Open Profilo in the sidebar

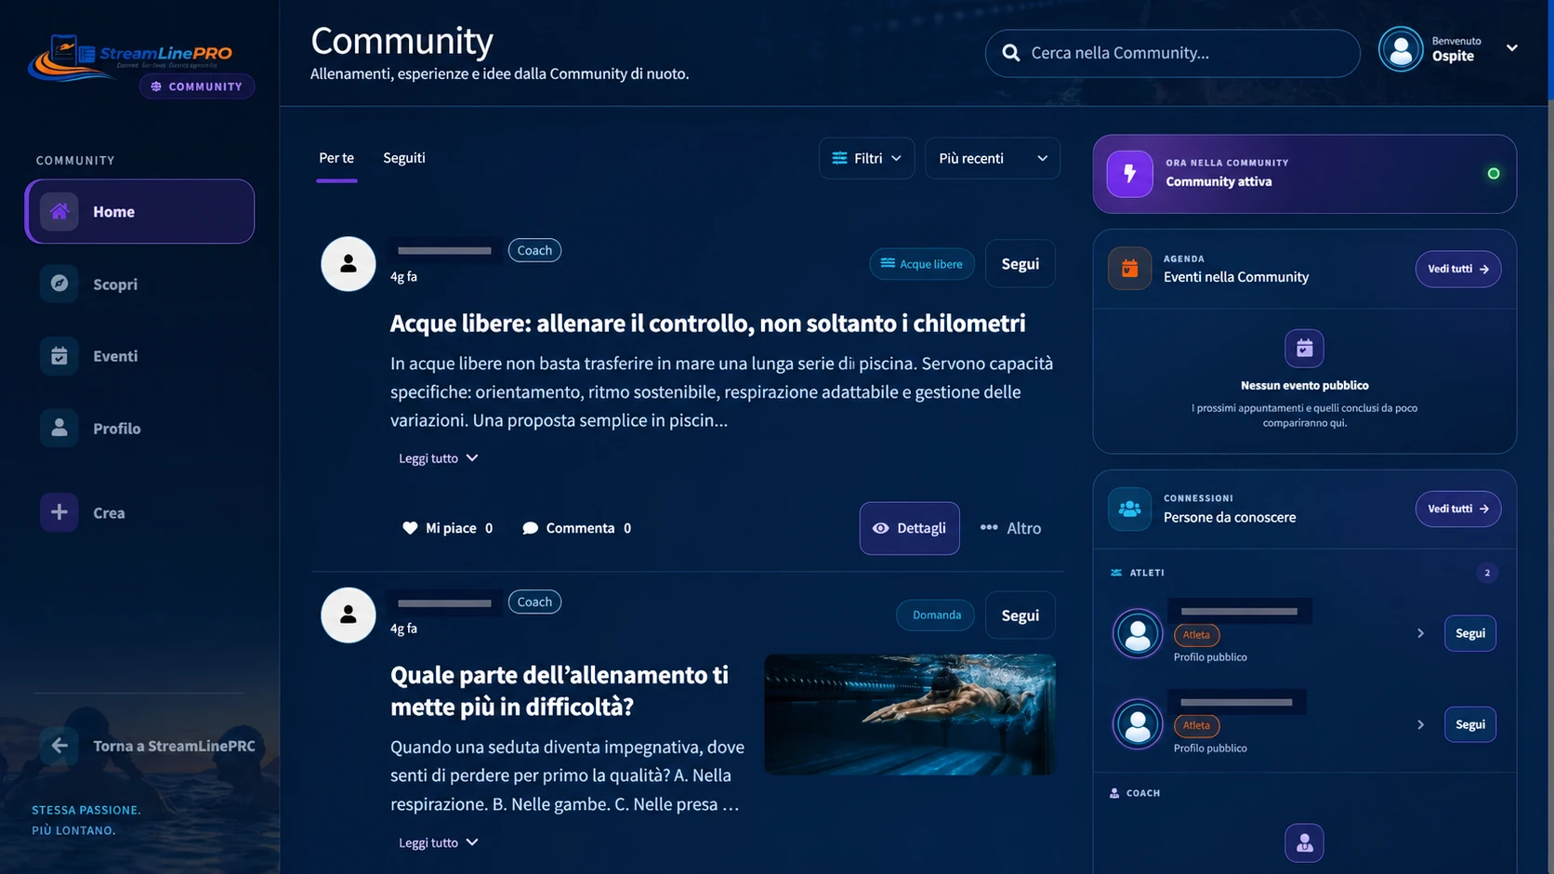click(139, 428)
